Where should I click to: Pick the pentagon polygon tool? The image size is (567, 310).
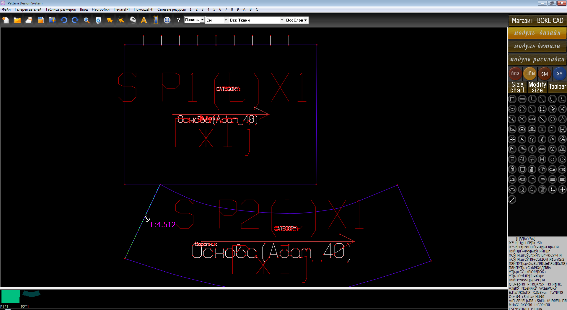522,109
